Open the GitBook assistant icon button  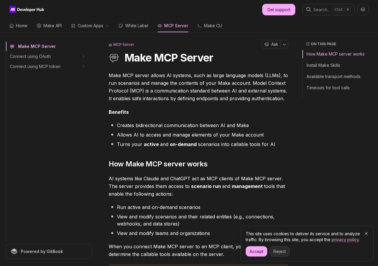coord(363,9)
